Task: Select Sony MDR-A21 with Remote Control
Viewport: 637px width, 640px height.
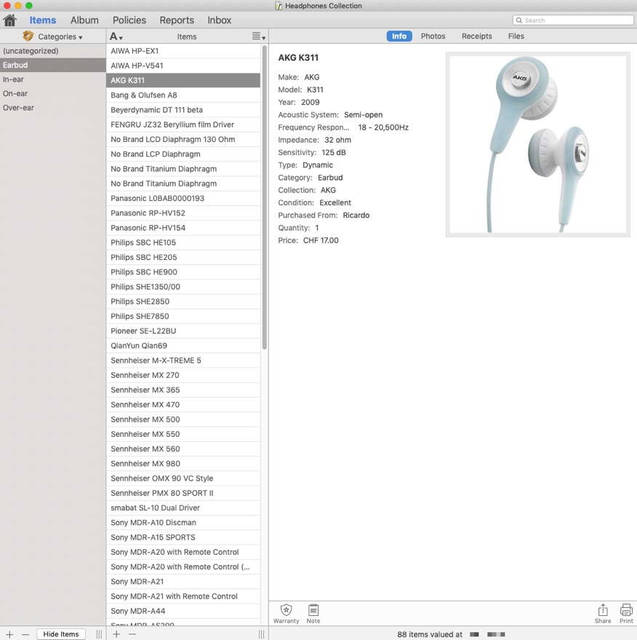Action: pyautogui.click(x=183, y=596)
